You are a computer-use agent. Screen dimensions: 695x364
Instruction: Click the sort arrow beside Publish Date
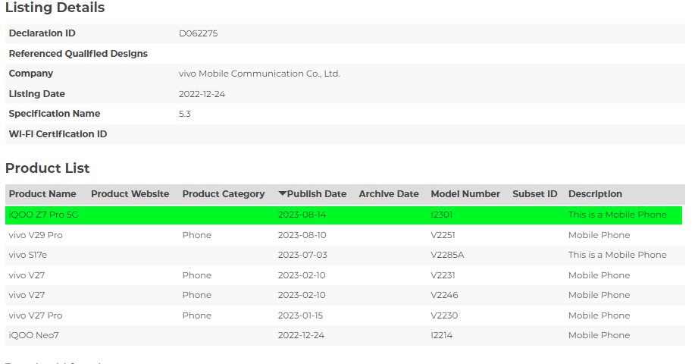(282, 194)
